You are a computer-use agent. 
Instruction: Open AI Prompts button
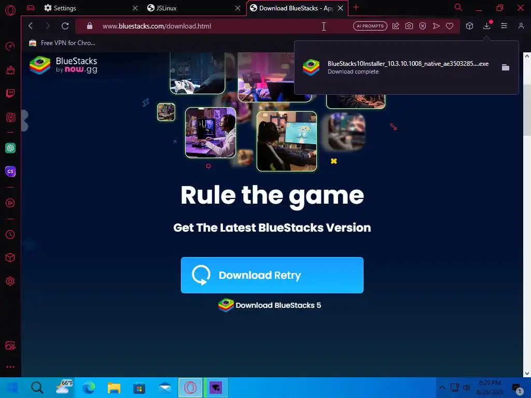(370, 26)
